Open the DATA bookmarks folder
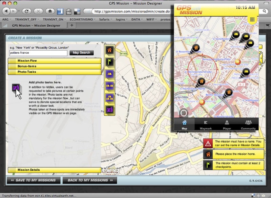Image resolution: width=271 pixels, height=198 pixels. [137, 20]
